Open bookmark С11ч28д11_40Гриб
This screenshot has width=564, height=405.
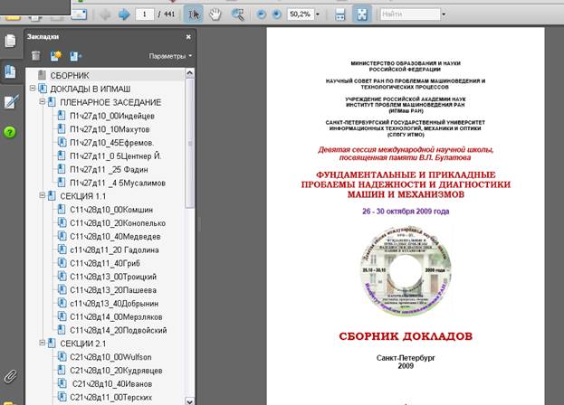point(105,264)
